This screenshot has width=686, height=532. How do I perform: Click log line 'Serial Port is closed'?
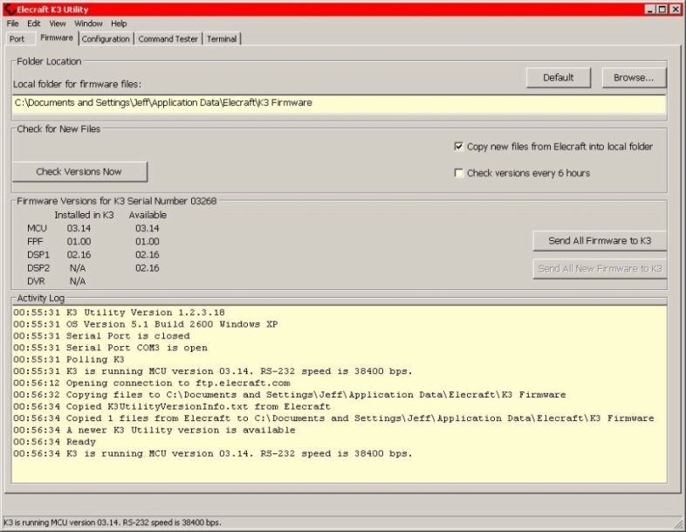[x=101, y=336]
